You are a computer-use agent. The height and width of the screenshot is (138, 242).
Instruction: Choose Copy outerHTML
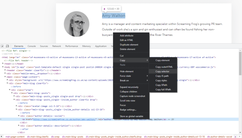[x=163, y=67]
